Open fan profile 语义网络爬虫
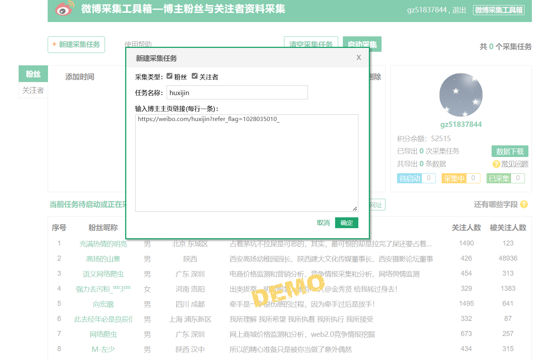The image size is (547, 360). (x=103, y=274)
